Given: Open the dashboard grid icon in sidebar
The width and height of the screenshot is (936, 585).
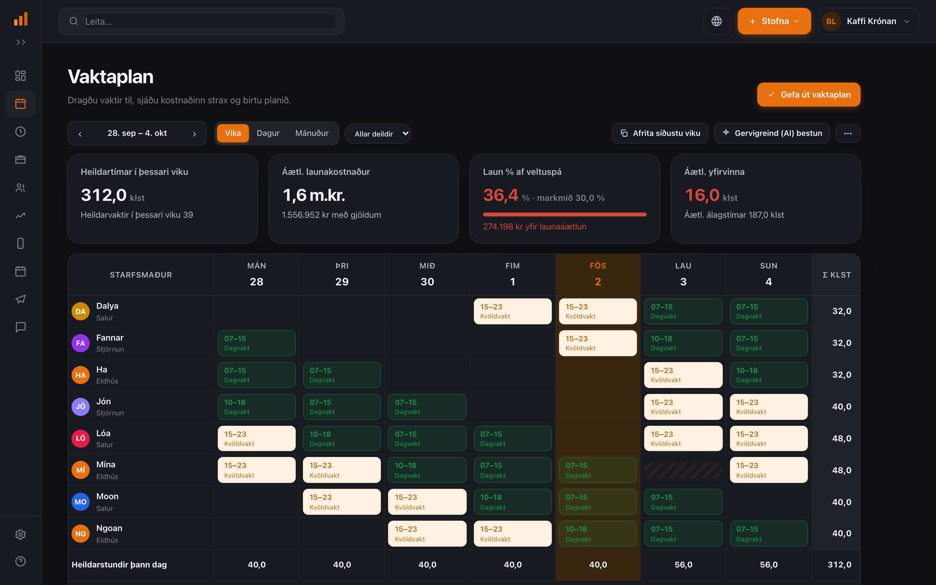Looking at the screenshot, I should 20,75.
